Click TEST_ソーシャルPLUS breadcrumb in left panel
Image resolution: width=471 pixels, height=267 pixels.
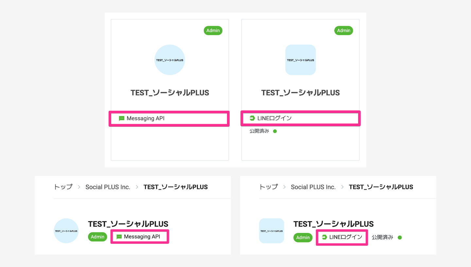coord(176,187)
